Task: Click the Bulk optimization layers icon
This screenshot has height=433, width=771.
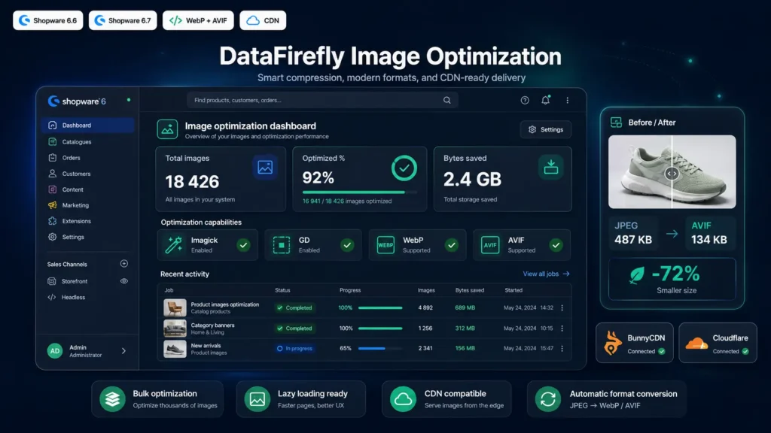Action: 112,399
